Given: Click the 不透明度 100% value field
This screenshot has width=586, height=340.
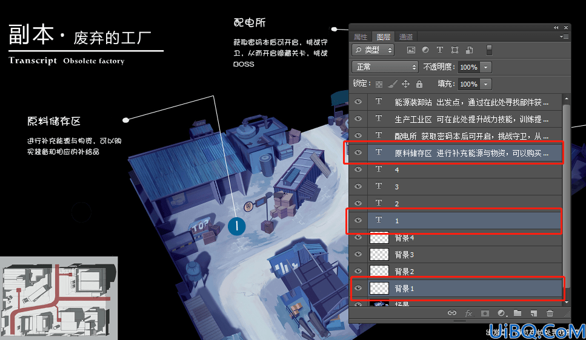Looking at the screenshot, I should pyautogui.click(x=468, y=67).
